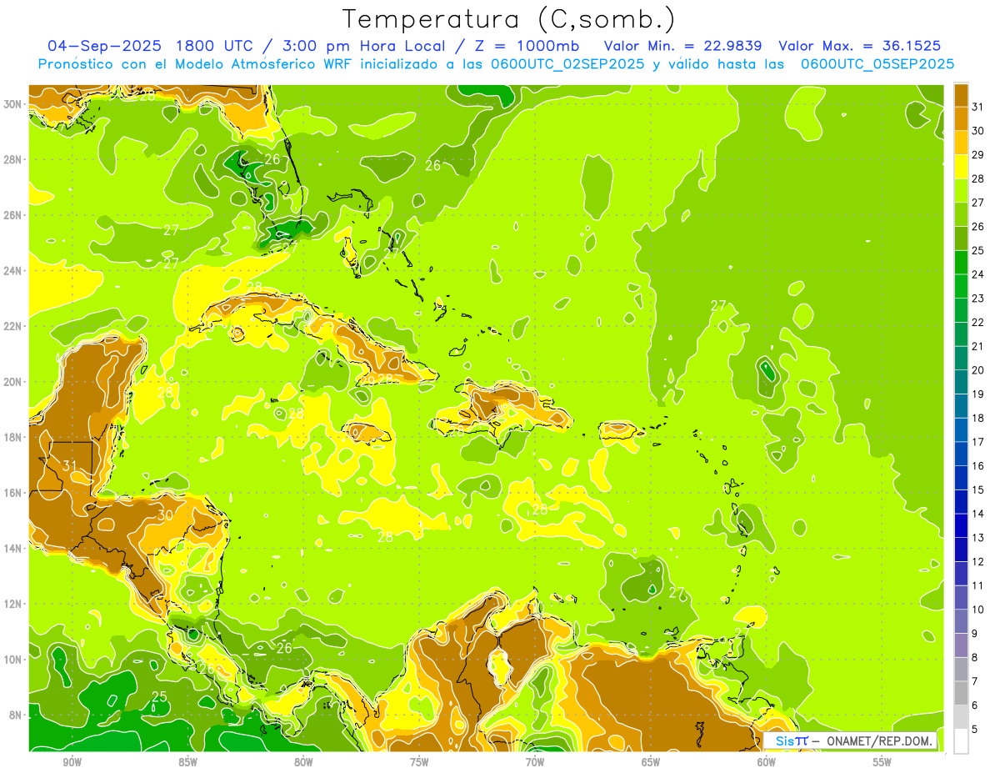Image resolution: width=1000 pixels, height=773 pixels.
Task: Click legend scale value 14
Action: tap(978, 514)
